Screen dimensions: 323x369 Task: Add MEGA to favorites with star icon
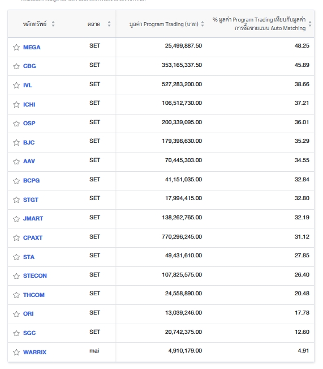tap(16, 47)
